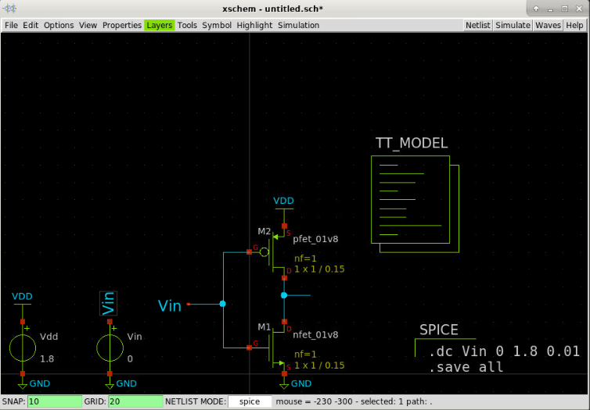Click the output node junction dot

pos(284,295)
